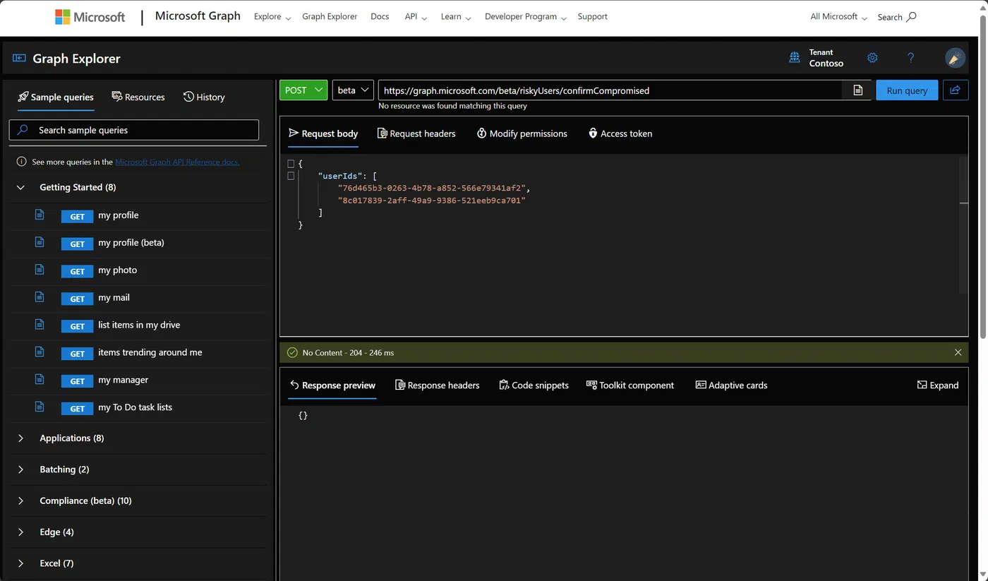Open the Response headers tab
The height and width of the screenshot is (581, 988).
tap(438, 385)
